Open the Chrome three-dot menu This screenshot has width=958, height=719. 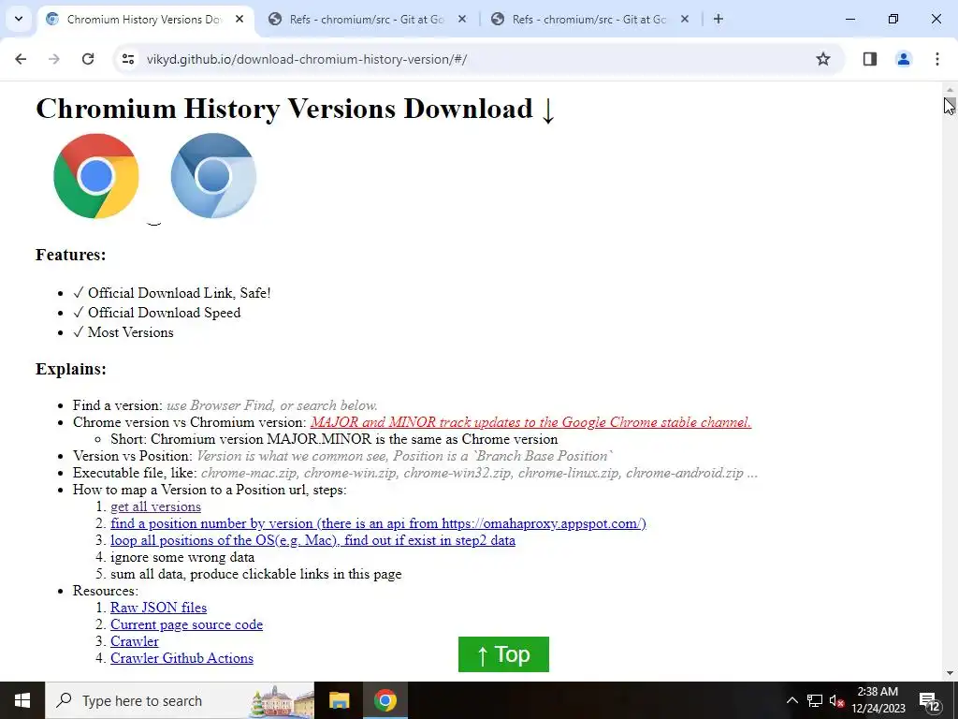pos(937,59)
